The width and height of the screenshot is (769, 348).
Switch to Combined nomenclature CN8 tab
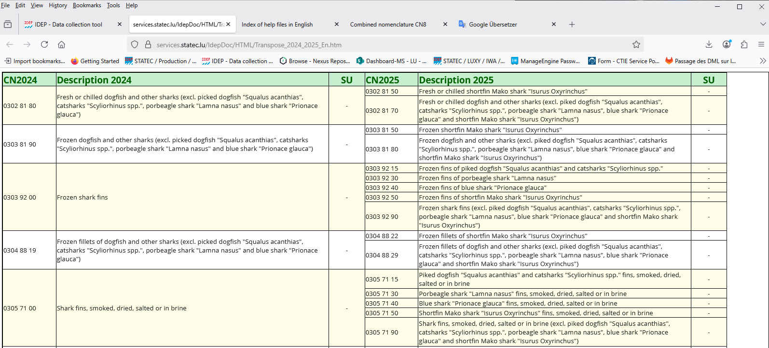click(x=388, y=25)
